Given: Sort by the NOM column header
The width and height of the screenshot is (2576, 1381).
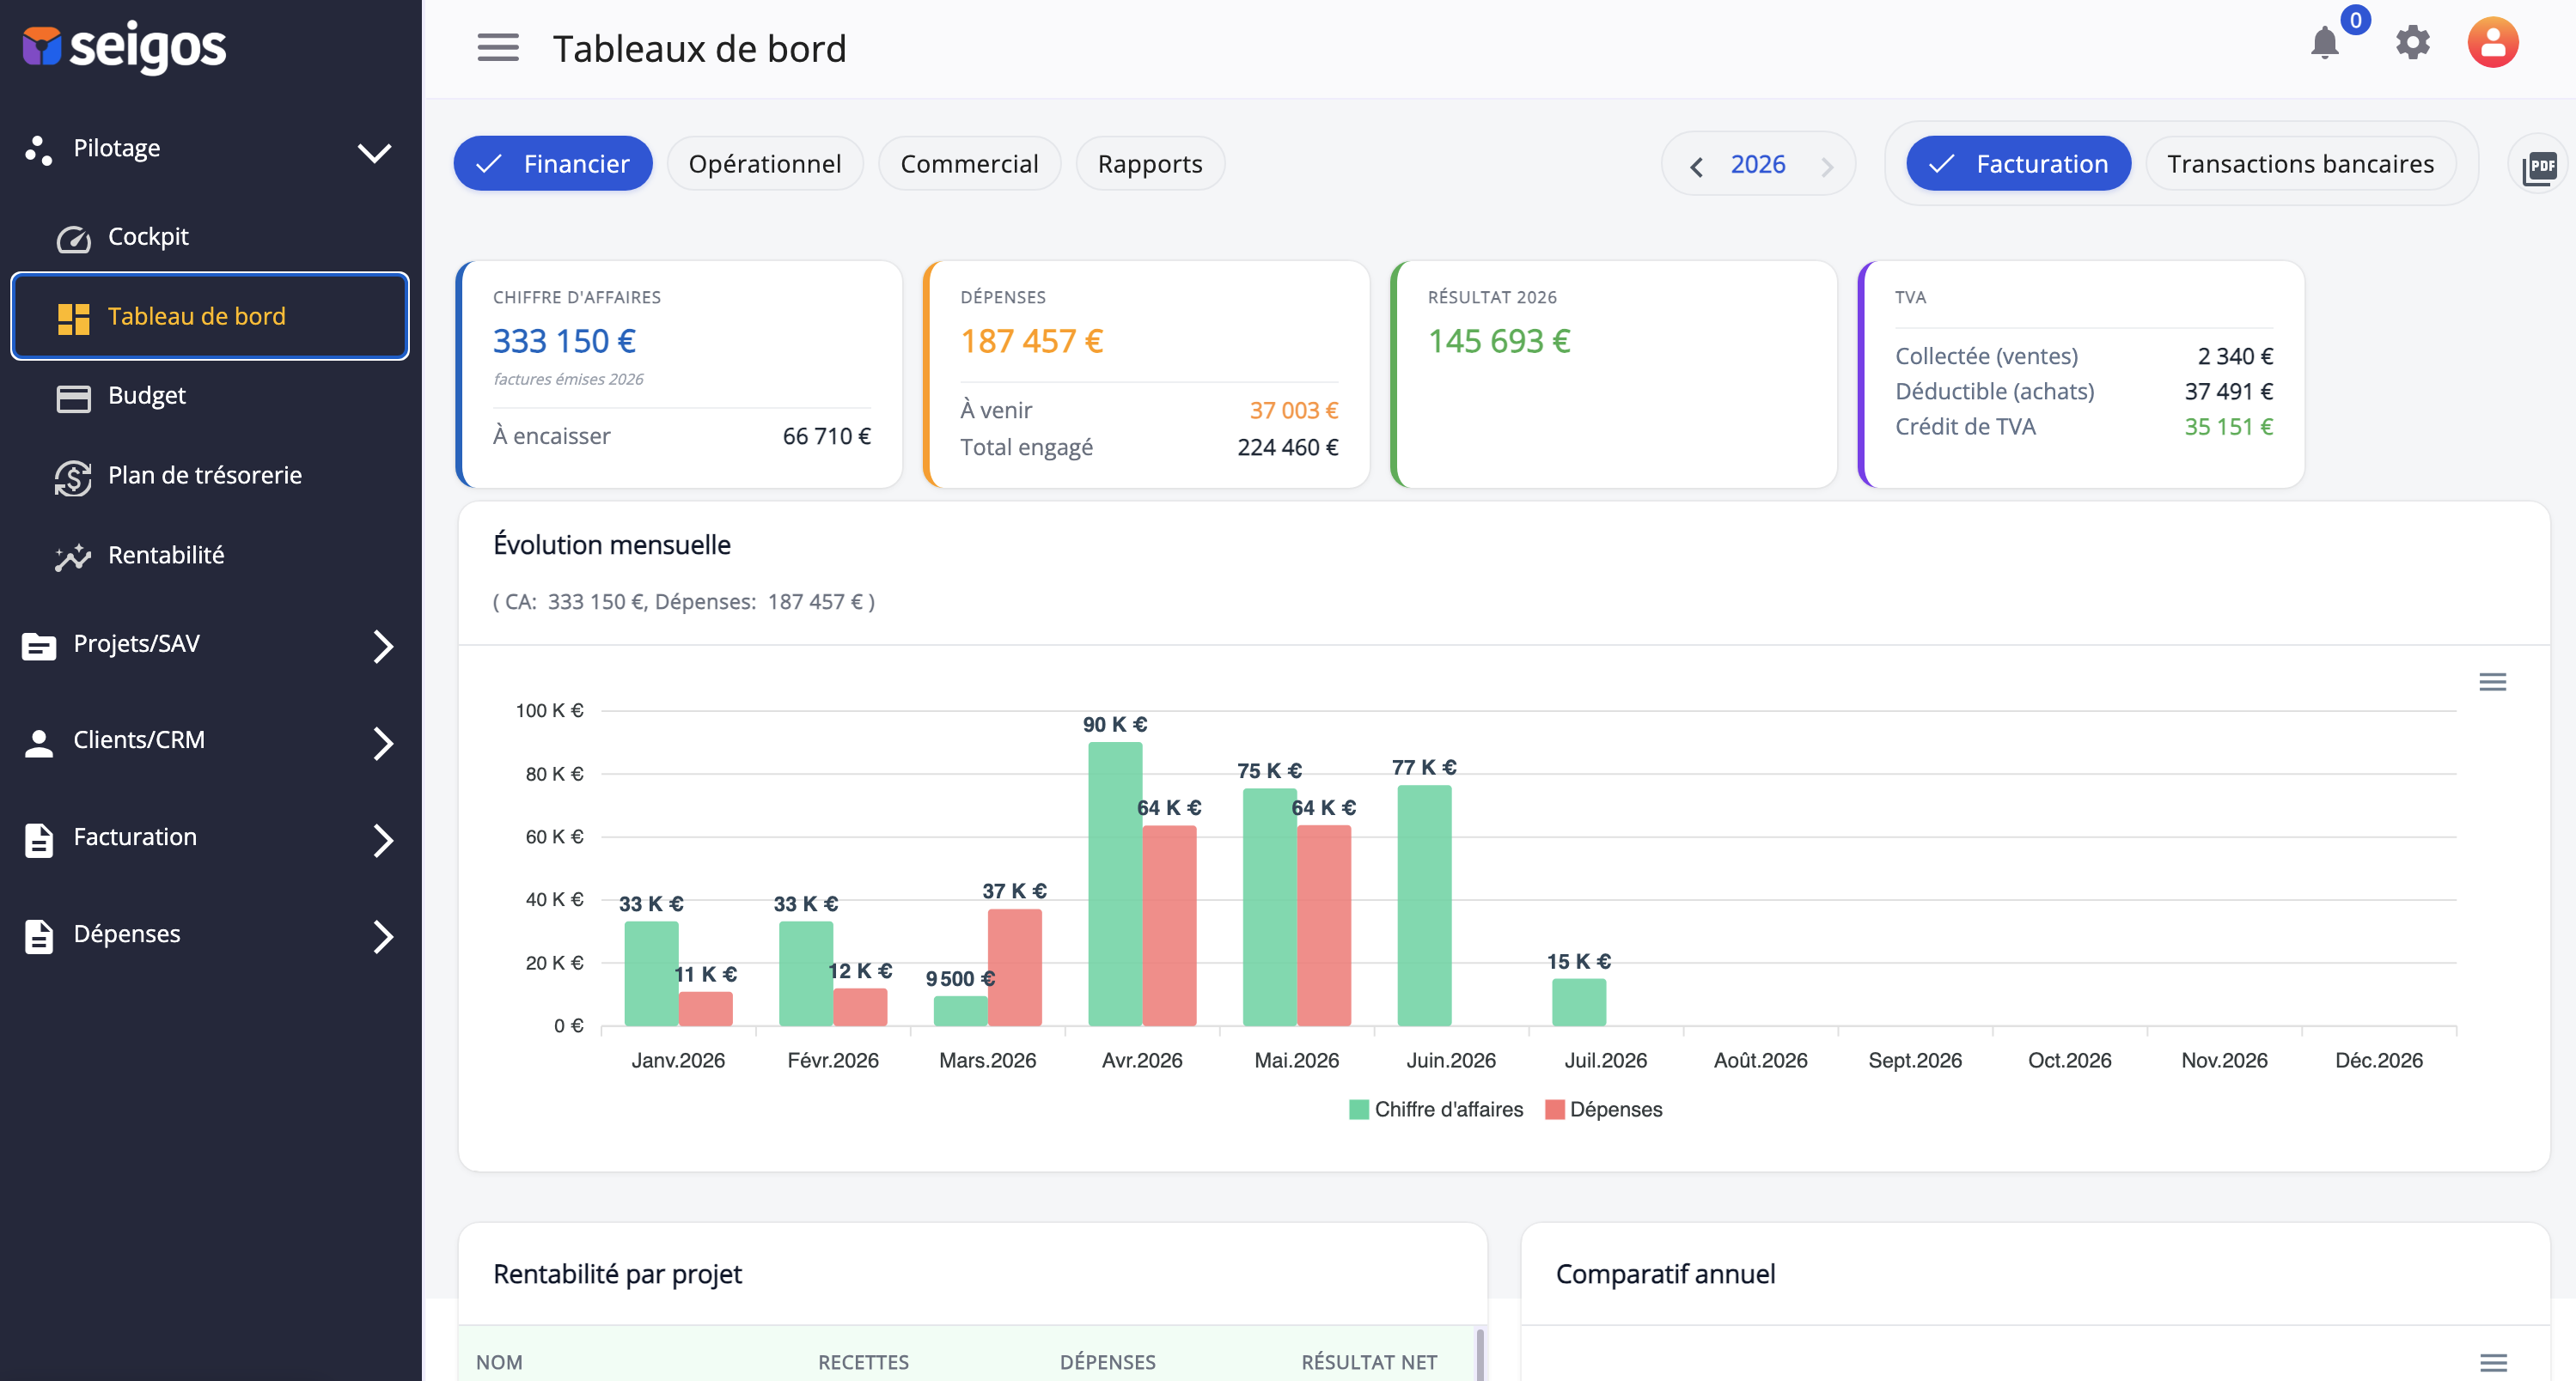Looking at the screenshot, I should point(499,1362).
